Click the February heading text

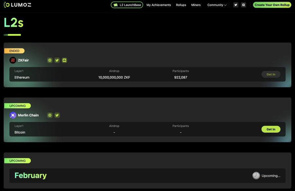click(x=30, y=175)
